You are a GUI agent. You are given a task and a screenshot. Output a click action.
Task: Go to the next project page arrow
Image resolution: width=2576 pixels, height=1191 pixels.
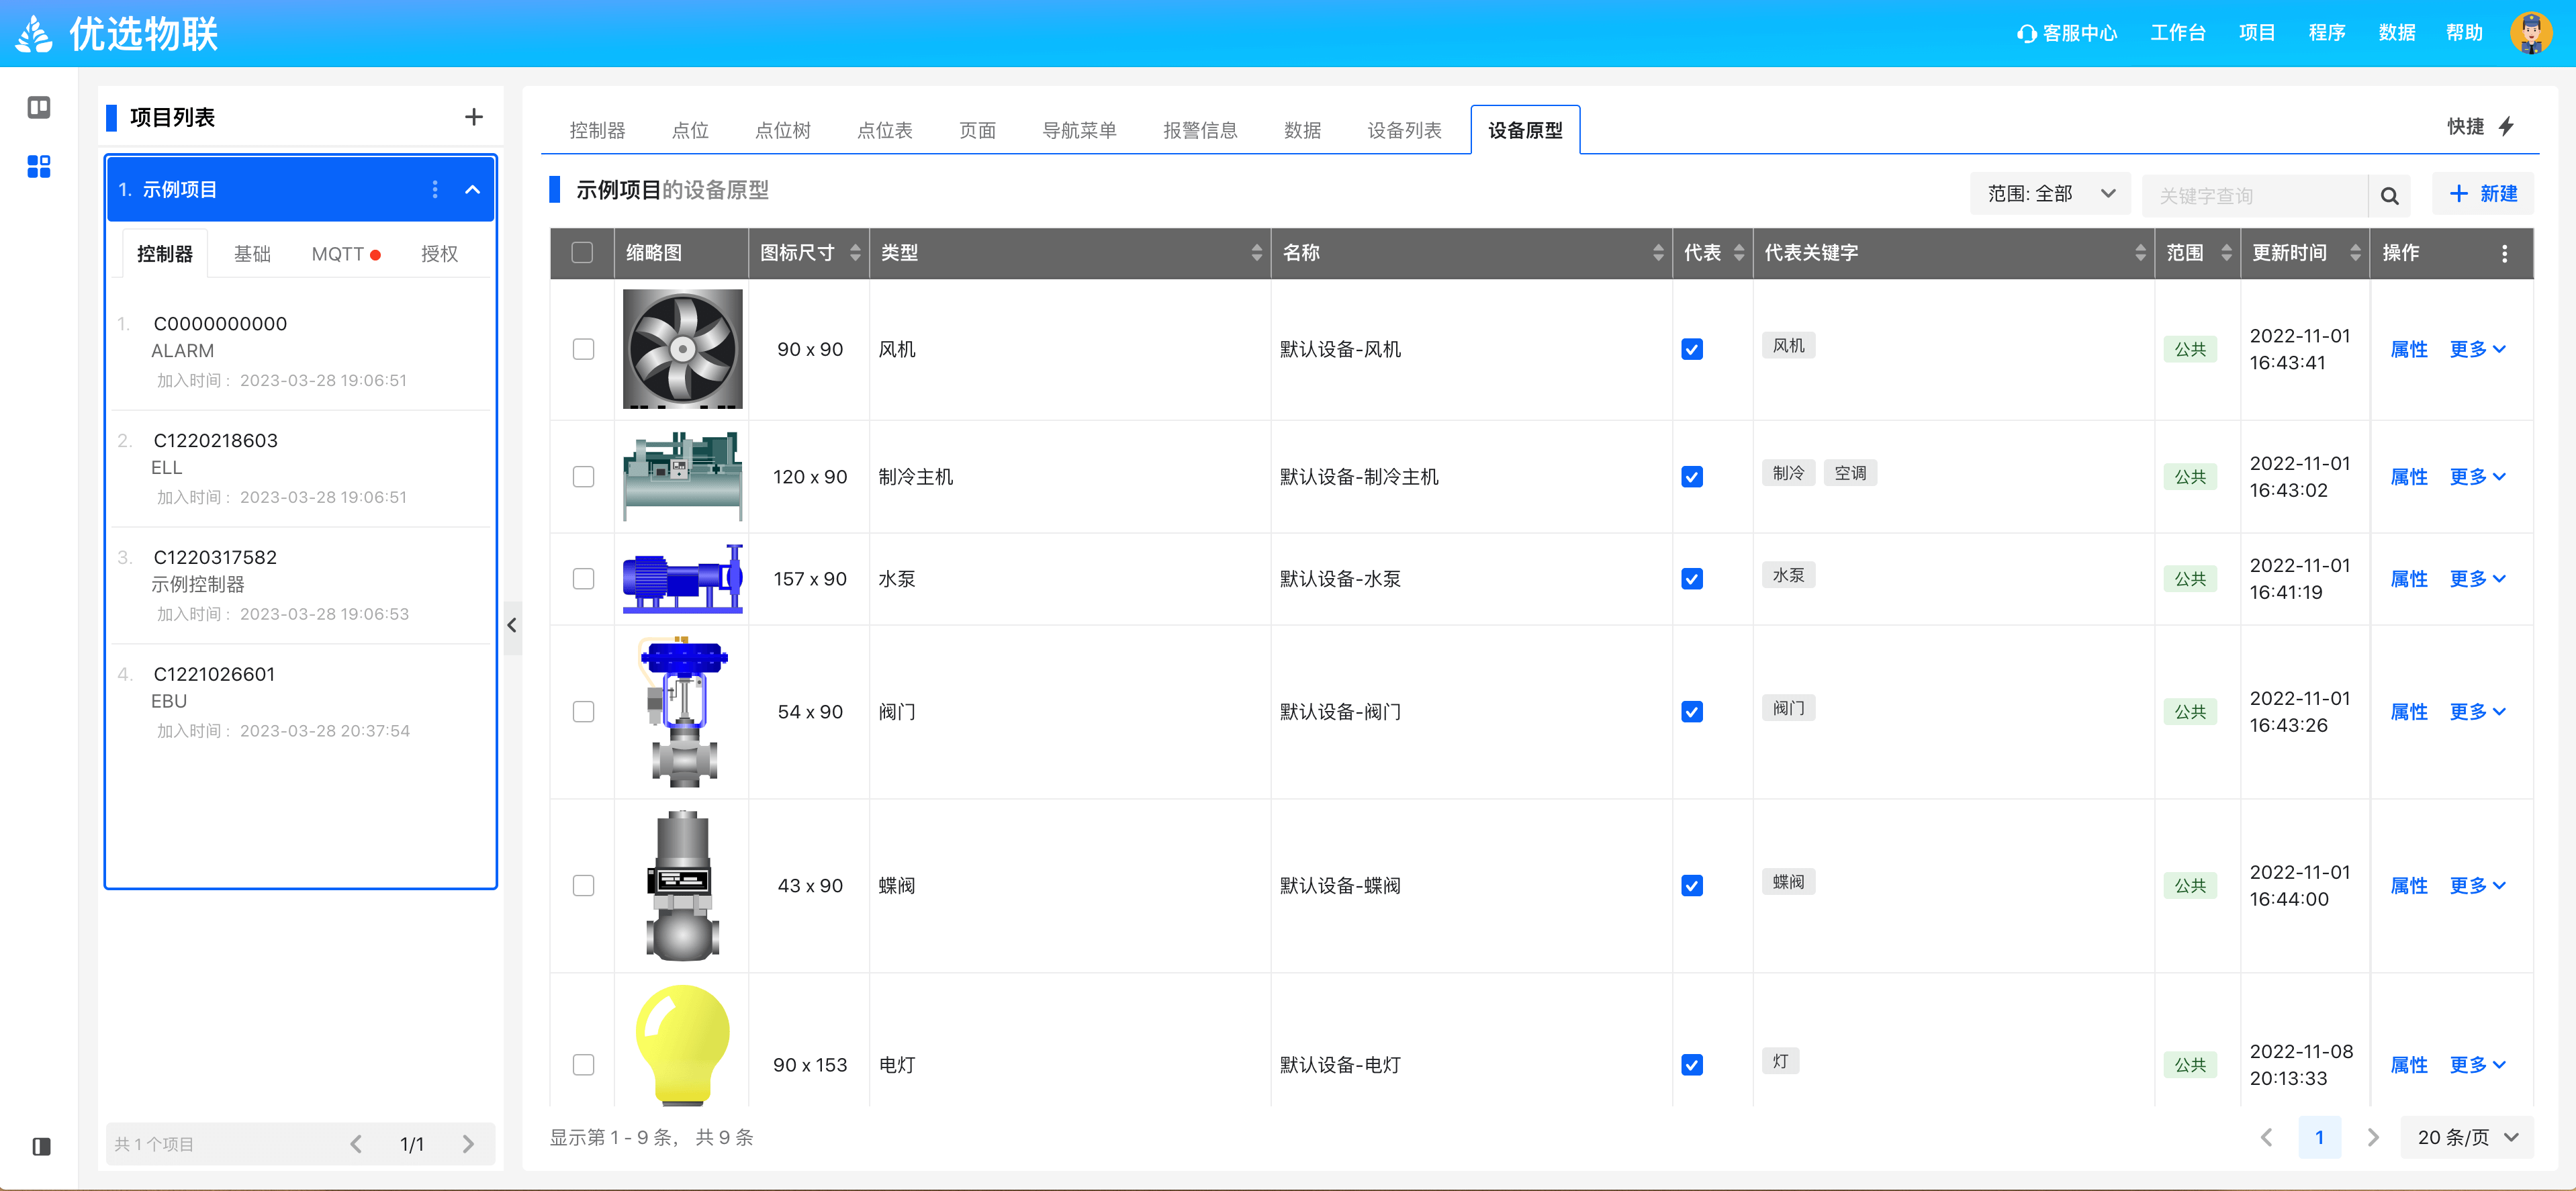(468, 1143)
